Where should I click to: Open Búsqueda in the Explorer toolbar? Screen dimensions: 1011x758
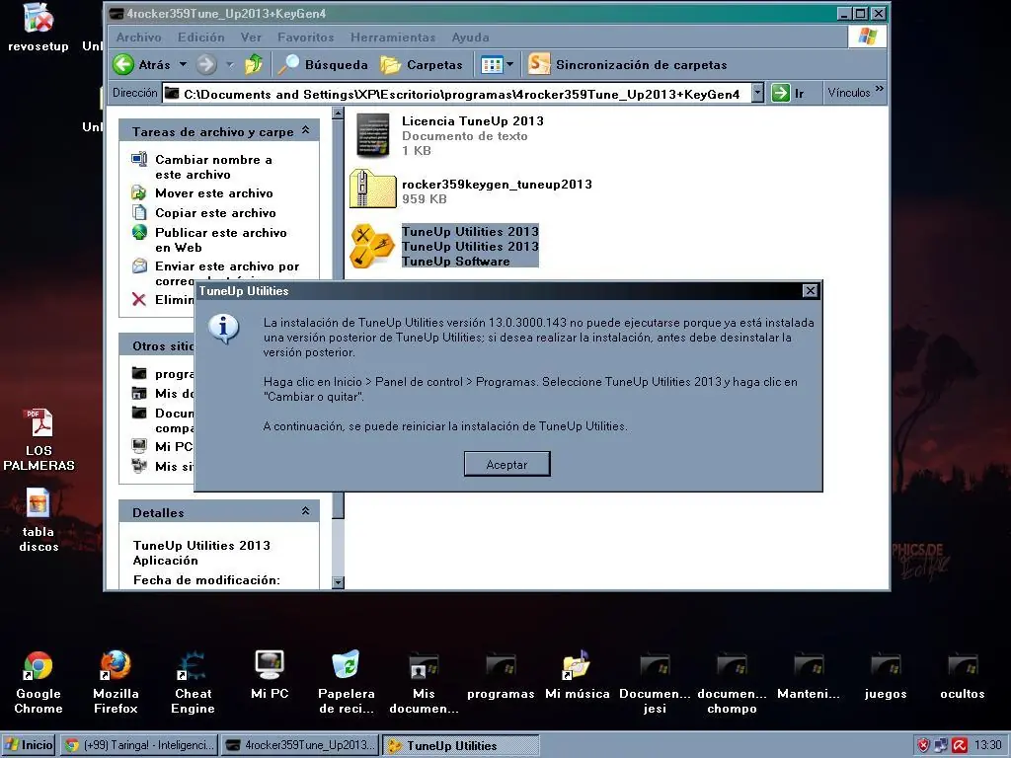pyautogui.click(x=323, y=64)
